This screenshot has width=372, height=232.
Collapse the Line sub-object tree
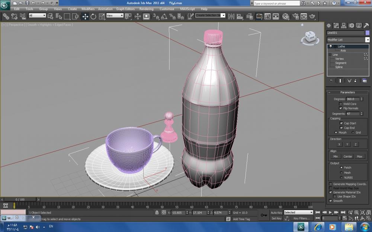(x=330, y=55)
